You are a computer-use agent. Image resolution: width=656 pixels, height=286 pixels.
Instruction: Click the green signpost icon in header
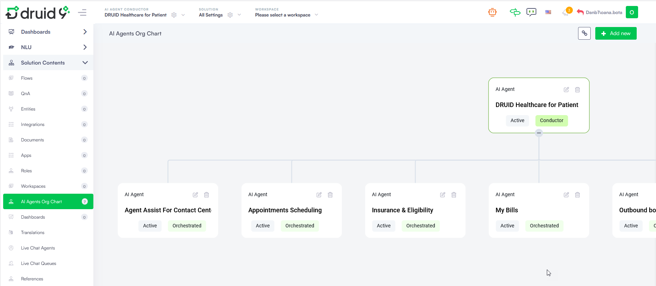pyautogui.click(x=515, y=12)
